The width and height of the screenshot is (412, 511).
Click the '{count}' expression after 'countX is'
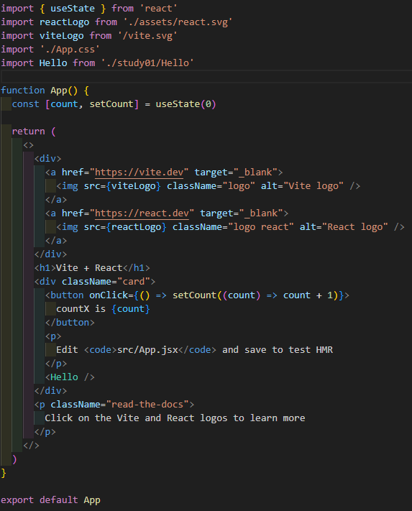[130, 309]
